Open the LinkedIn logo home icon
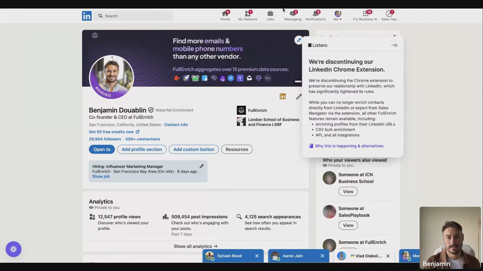Viewport: 483px width, 271px height. [x=87, y=16]
